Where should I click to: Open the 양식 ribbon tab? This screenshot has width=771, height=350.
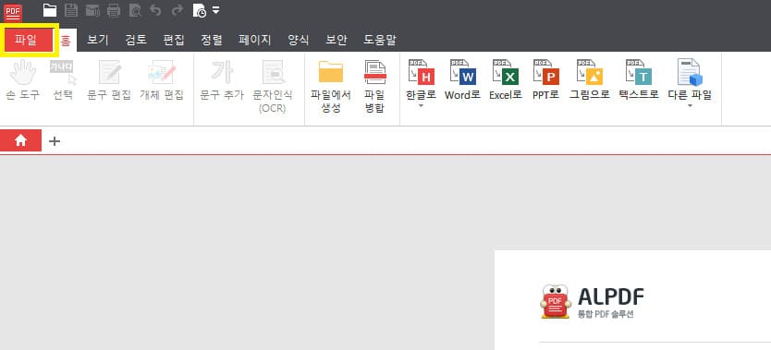coord(298,40)
